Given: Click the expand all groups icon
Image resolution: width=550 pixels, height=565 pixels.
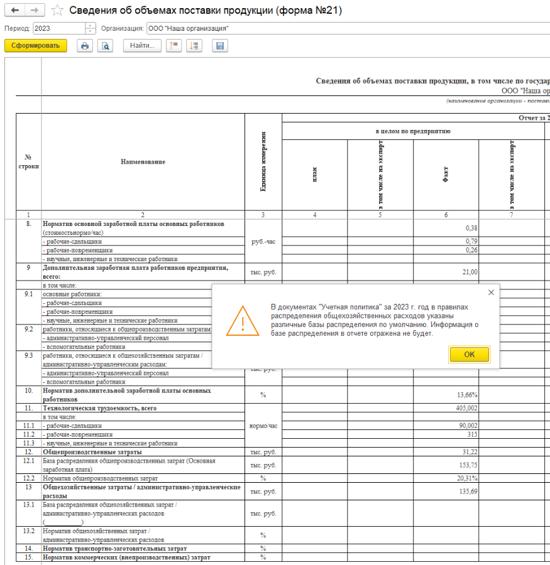Looking at the screenshot, I should coord(194,46).
